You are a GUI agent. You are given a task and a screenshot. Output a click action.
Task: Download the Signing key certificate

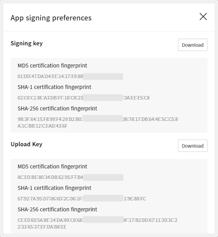193,45
